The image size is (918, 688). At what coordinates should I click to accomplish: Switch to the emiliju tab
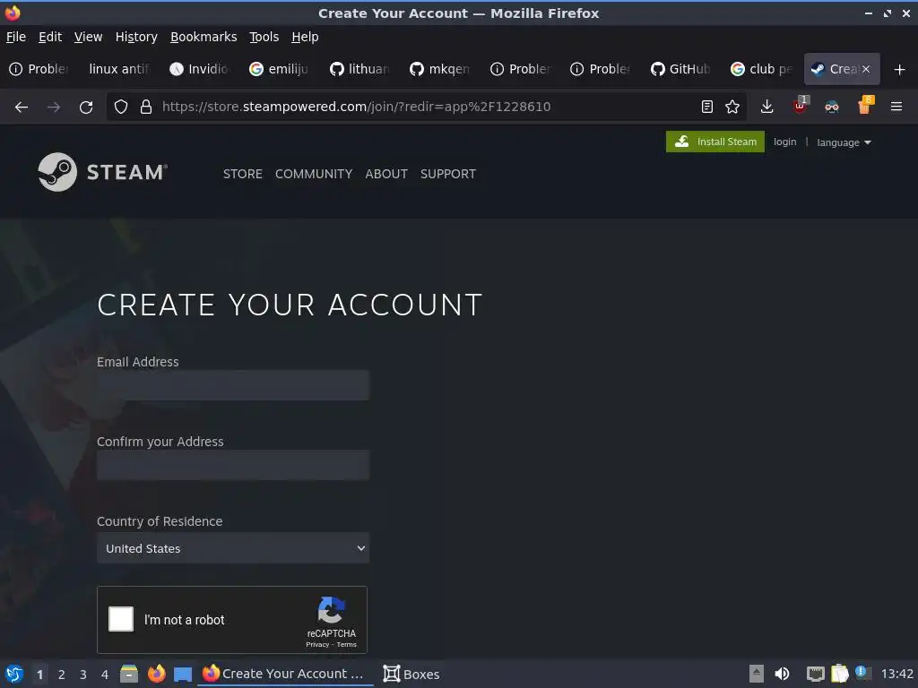click(x=281, y=69)
